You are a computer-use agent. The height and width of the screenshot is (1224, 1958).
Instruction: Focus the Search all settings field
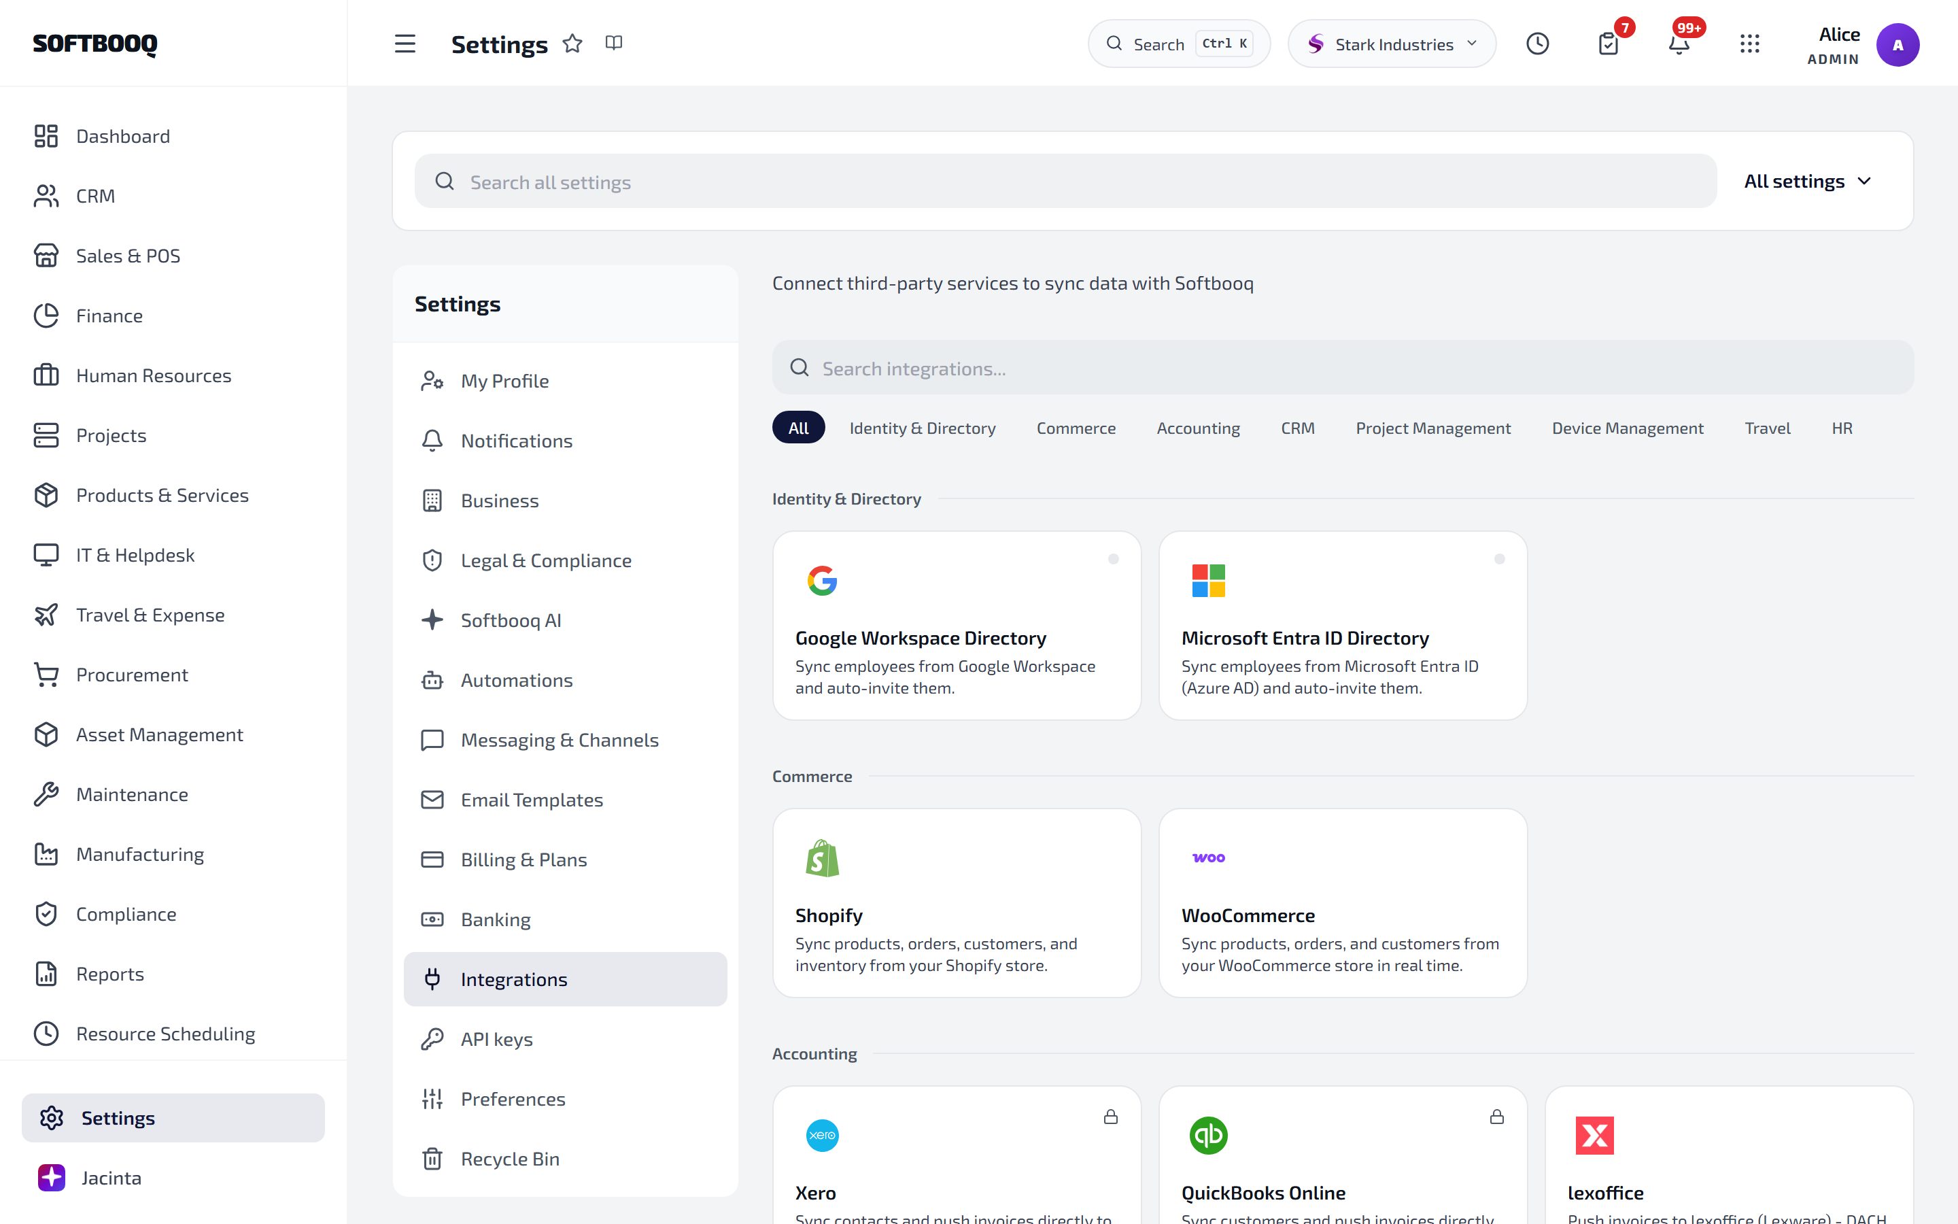[x=1065, y=182]
